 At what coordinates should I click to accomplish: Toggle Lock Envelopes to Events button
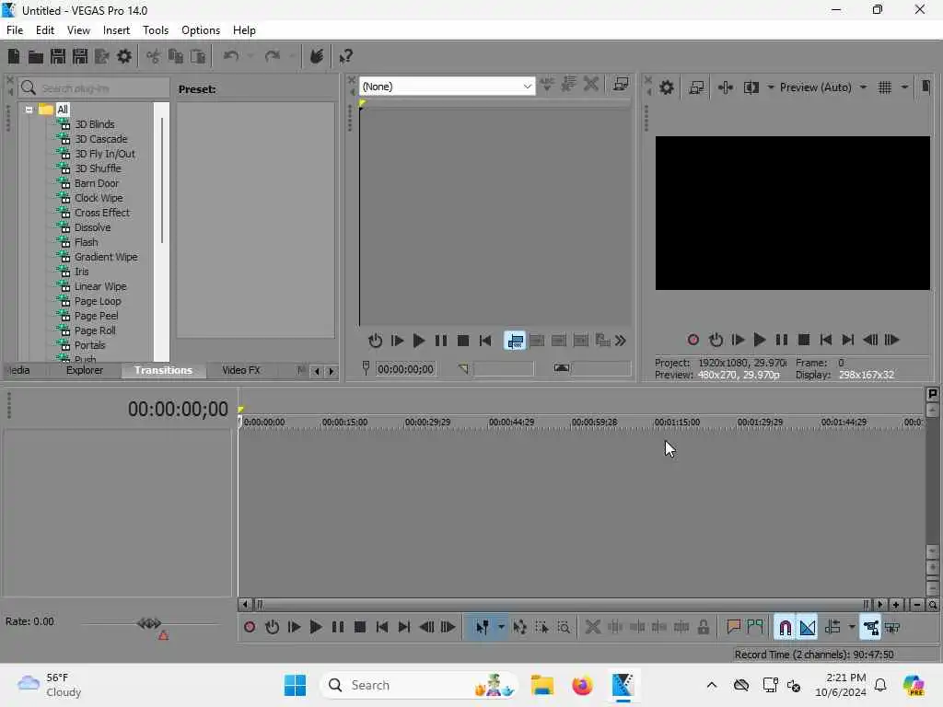tap(870, 628)
